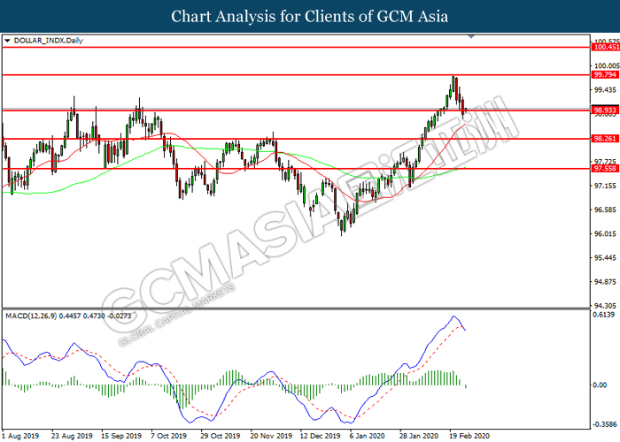This screenshot has width=620, height=442.
Task: Click the 94.875 price axis value
Action: pos(605,282)
